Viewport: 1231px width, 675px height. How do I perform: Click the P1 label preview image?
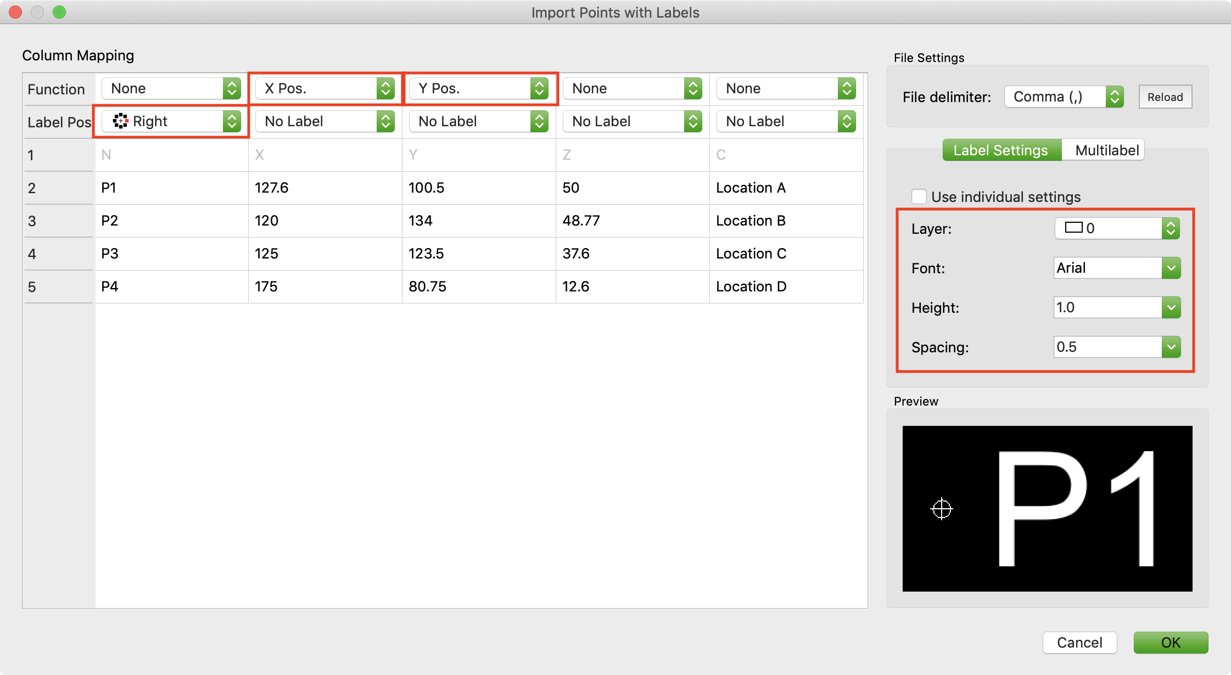(x=1047, y=508)
